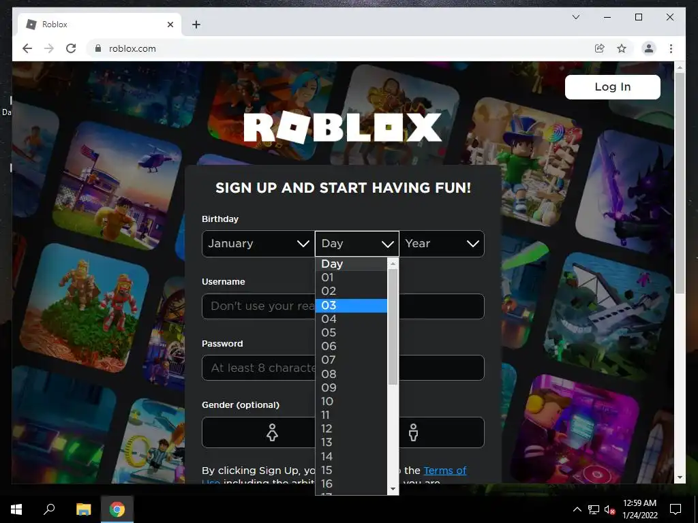Choose the Day placeholder option in list

click(x=352, y=264)
